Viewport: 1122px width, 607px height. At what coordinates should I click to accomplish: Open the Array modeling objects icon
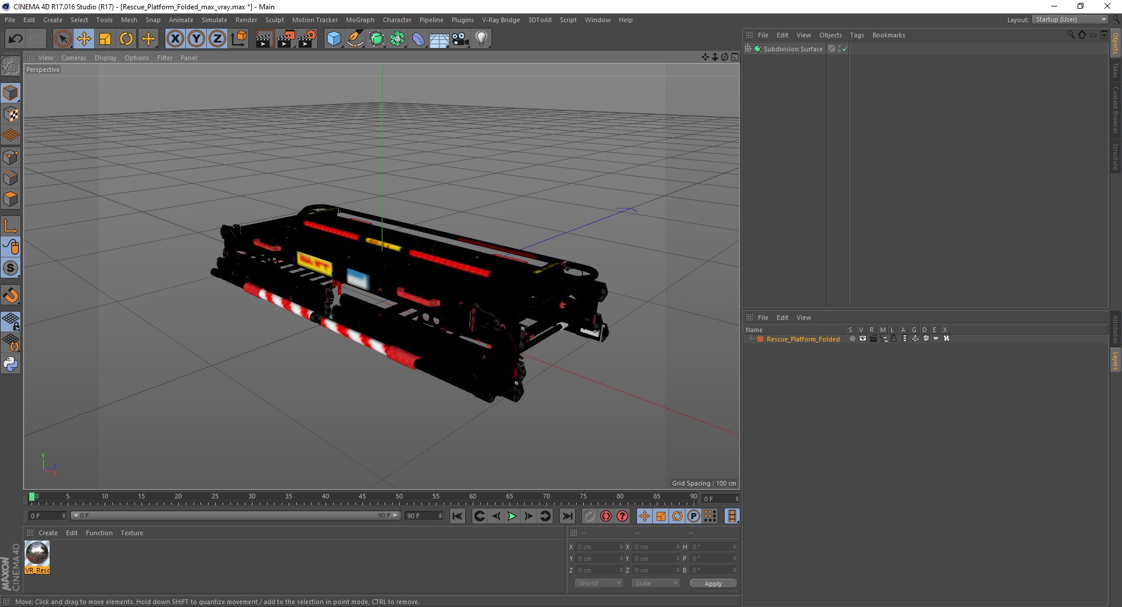[x=397, y=39]
